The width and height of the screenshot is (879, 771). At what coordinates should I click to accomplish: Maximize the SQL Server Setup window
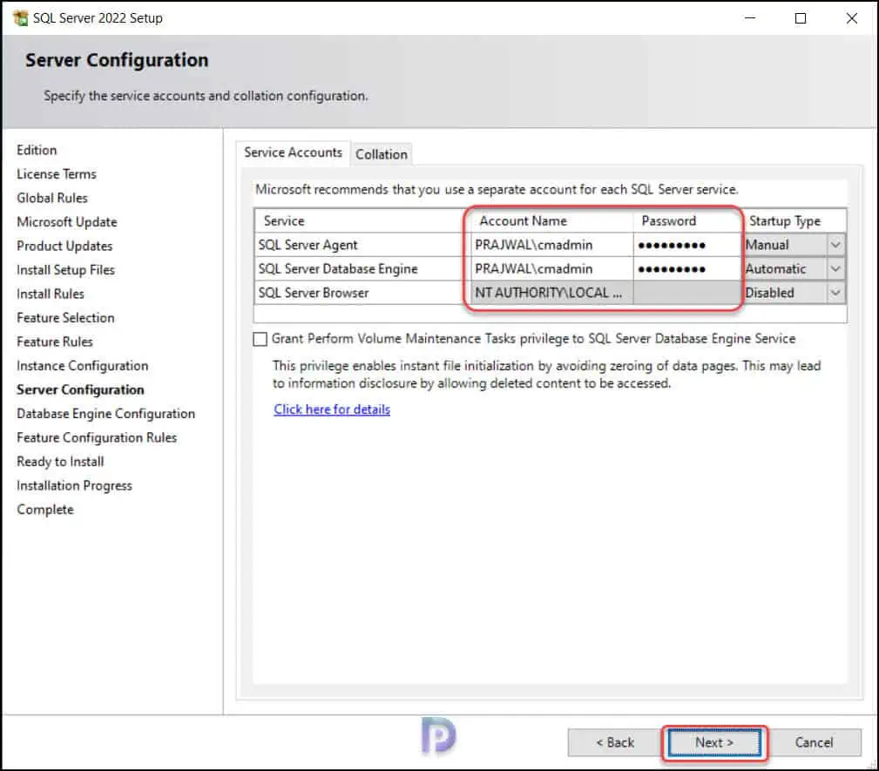click(x=801, y=18)
